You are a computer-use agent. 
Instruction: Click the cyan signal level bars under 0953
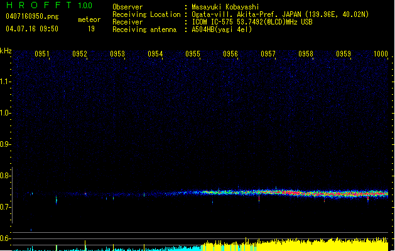(117, 249)
